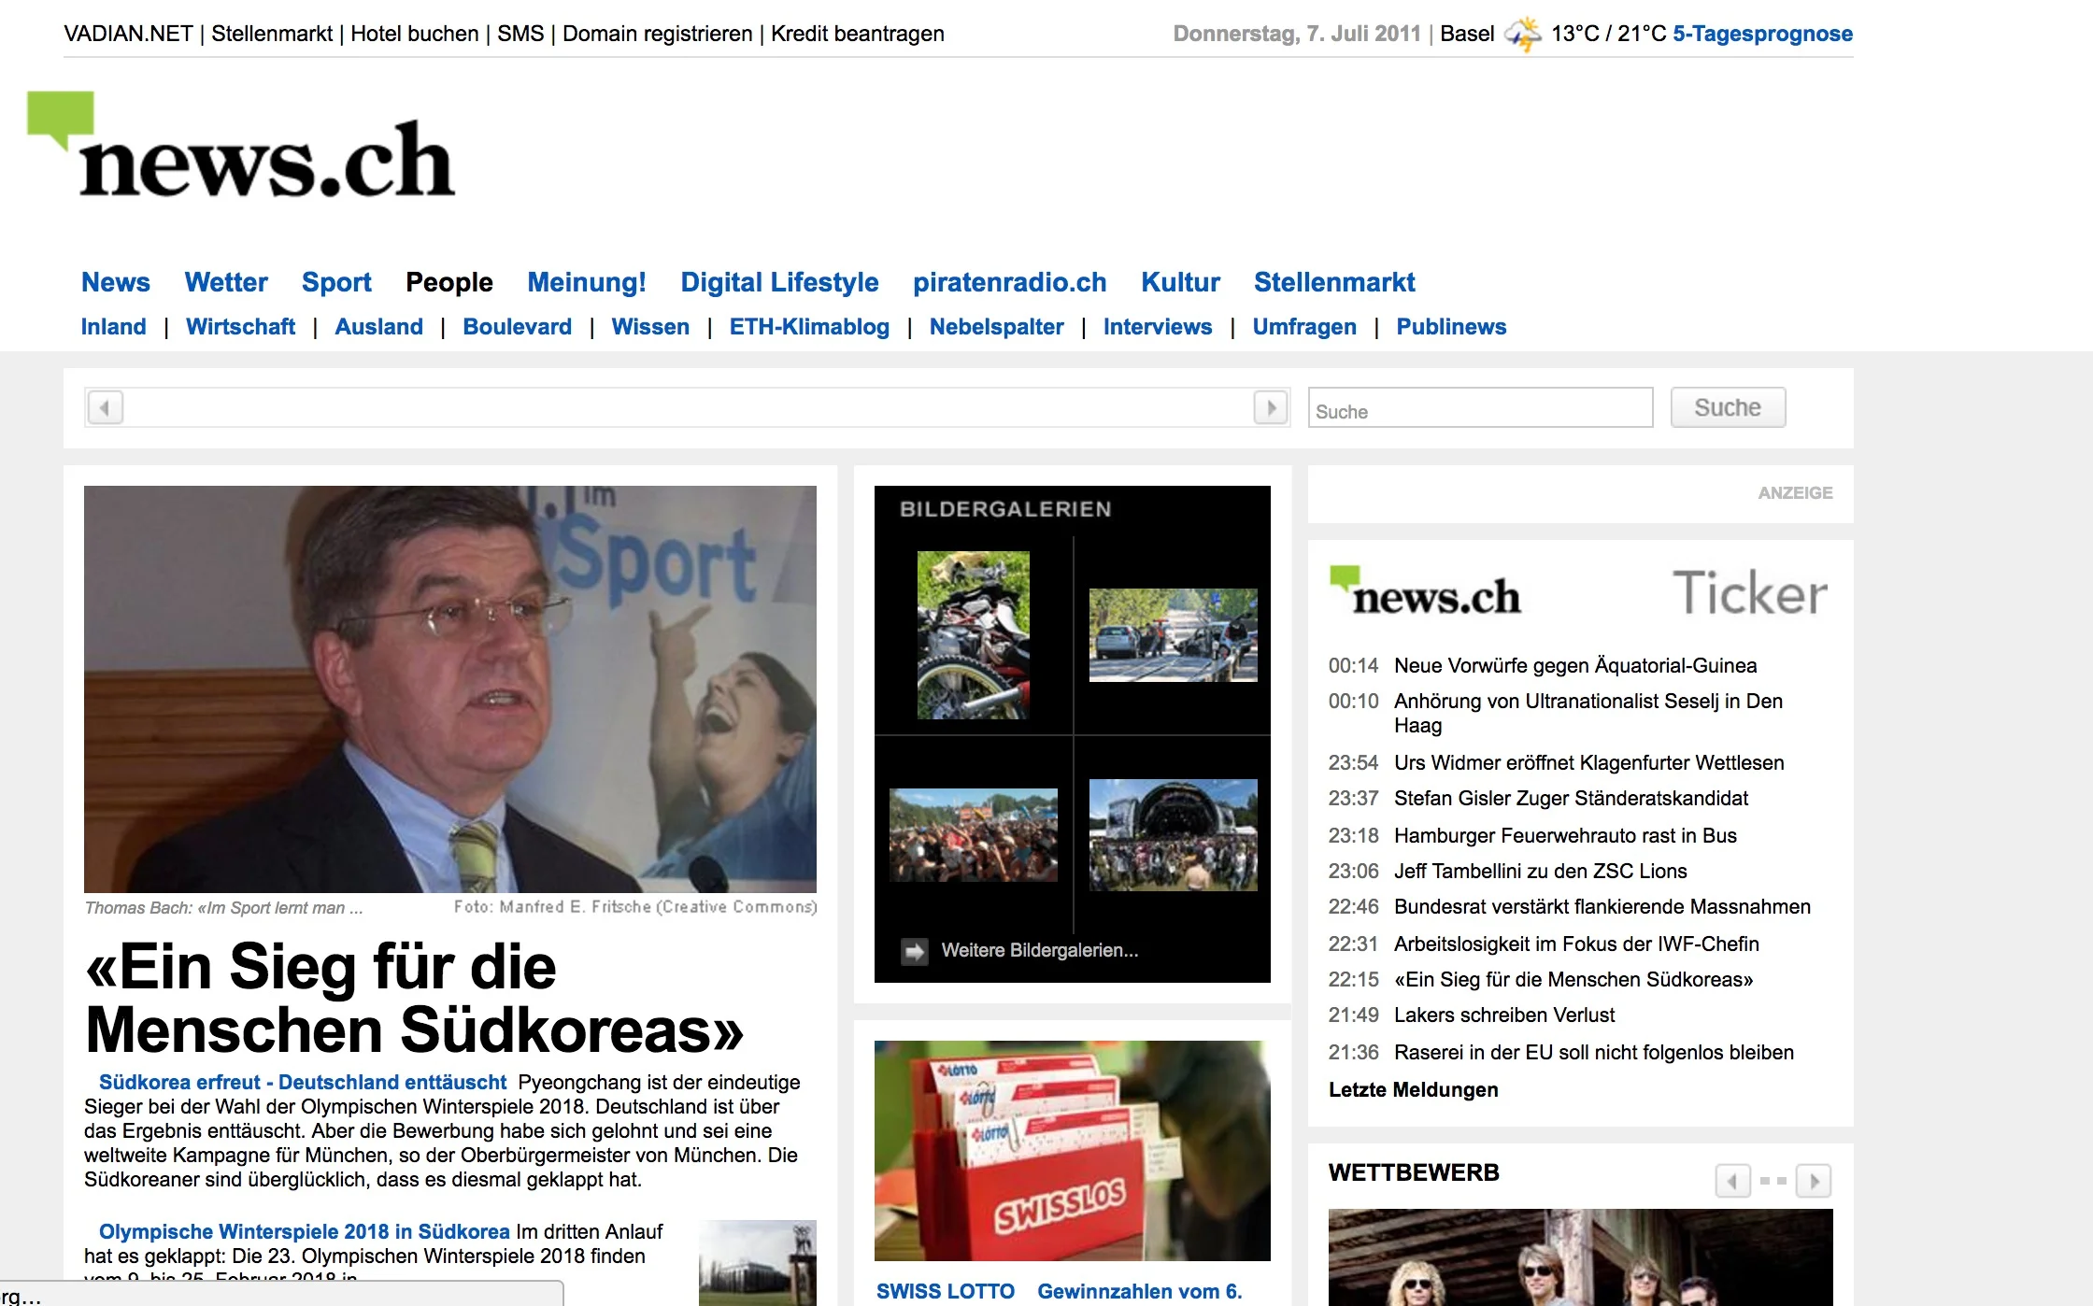Open piratenradio.ch tab
2093x1306 pixels.
(1010, 282)
